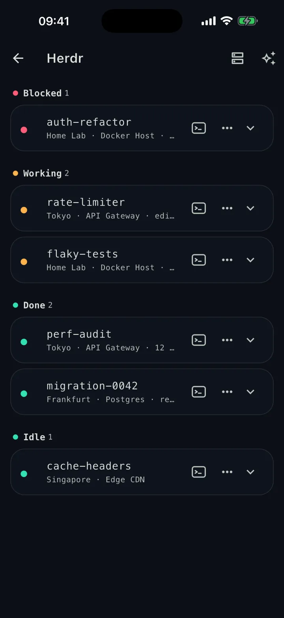
Task: Tap the back arrow beside Herdr
Action: [18, 58]
